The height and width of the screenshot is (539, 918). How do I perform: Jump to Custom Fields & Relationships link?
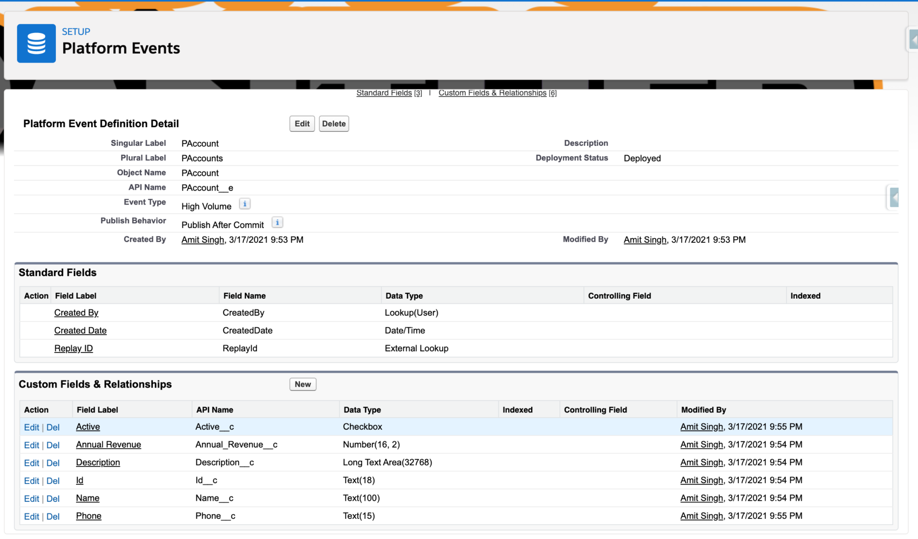pos(492,93)
